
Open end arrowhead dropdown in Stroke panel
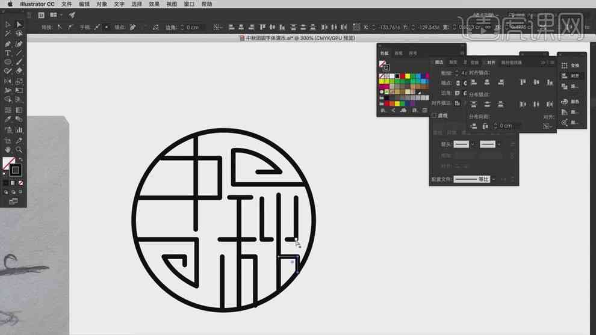[x=499, y=144]
